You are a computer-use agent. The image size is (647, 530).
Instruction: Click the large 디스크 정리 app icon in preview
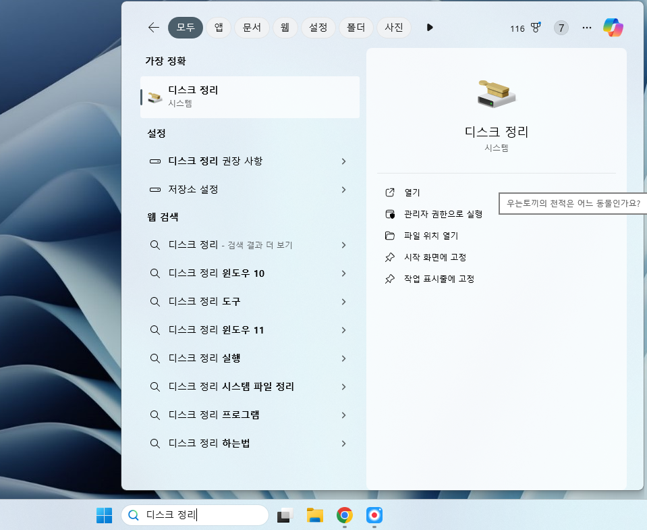(x=497, y=94)
